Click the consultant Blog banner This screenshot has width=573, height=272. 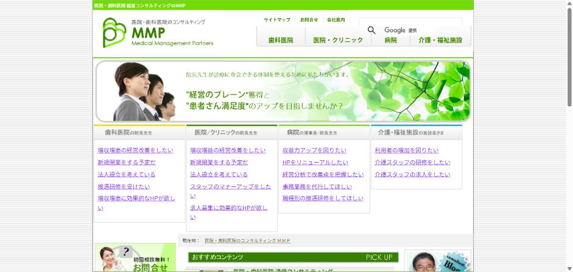click(x=437, y=260)
